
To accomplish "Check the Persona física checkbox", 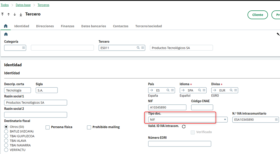I will (47, 127).
